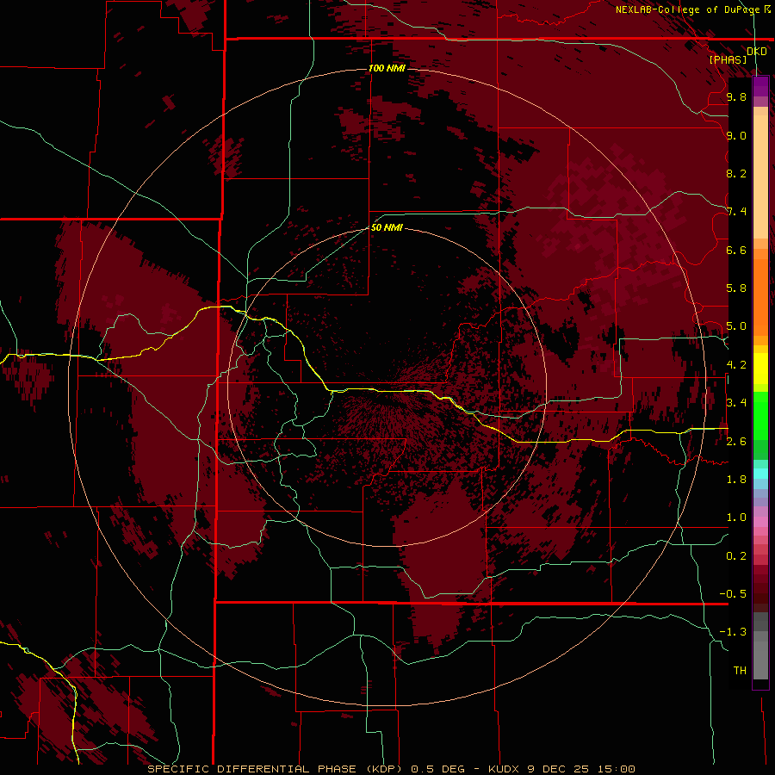
Task: Click the 9.8 value on the color scale
Action: tap(736, 96)
